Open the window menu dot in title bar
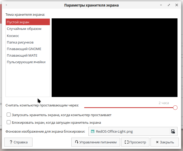The height and width of the screenshot is (151, 183). tap(6, 5)
